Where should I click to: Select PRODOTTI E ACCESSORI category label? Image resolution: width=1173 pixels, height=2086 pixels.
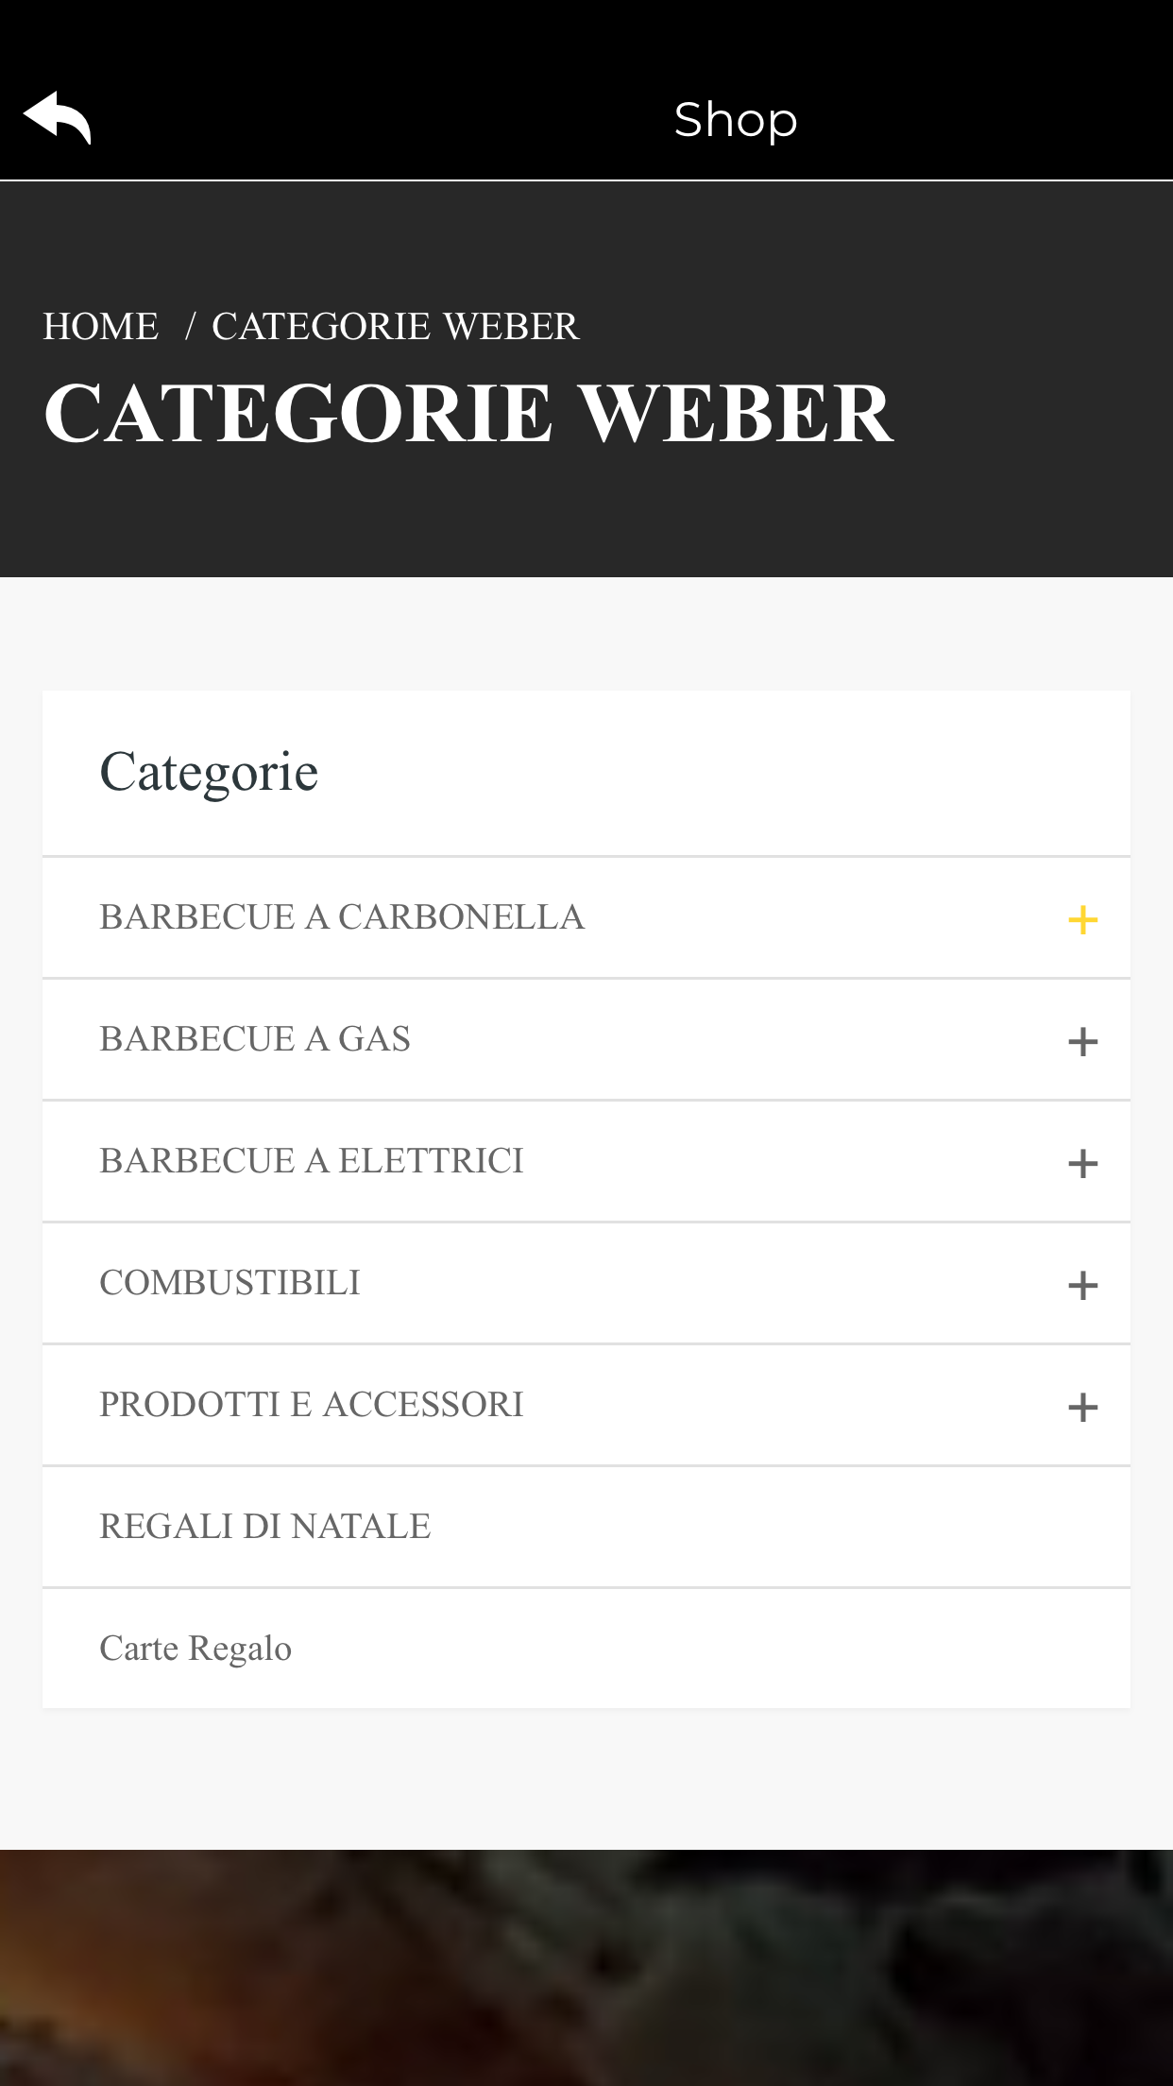[x=311, y=1405]
